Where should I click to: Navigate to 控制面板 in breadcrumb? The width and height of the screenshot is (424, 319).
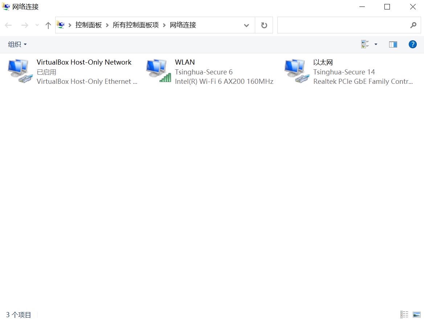click(x=89, y=25)
